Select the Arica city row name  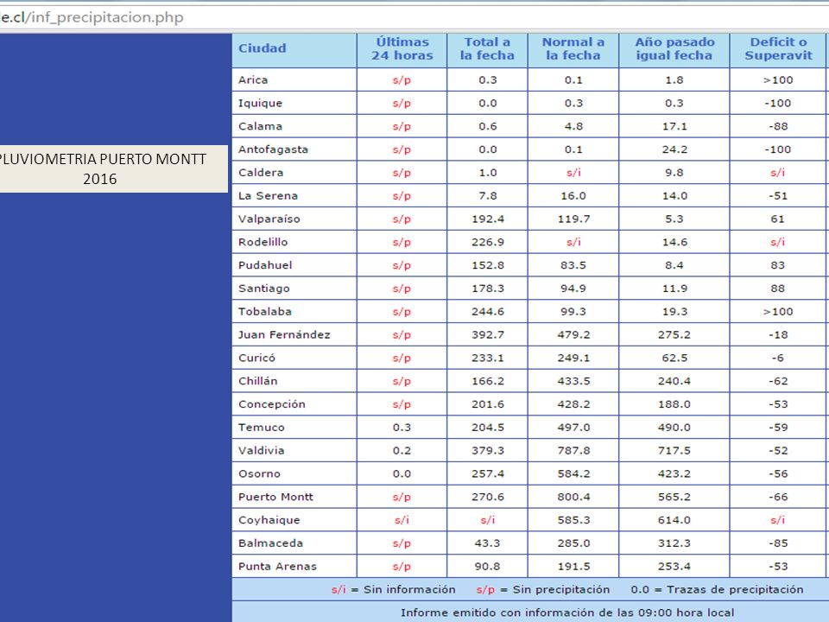(253, 79)
